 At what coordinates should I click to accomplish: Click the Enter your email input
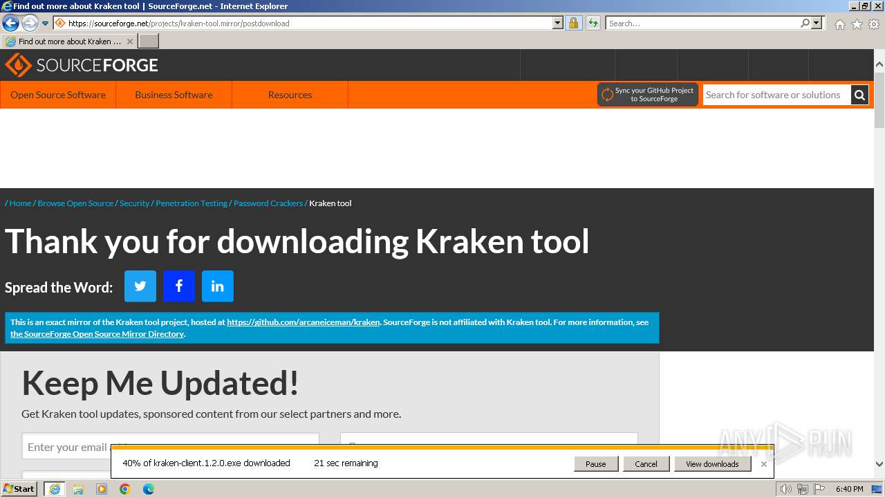170,447
